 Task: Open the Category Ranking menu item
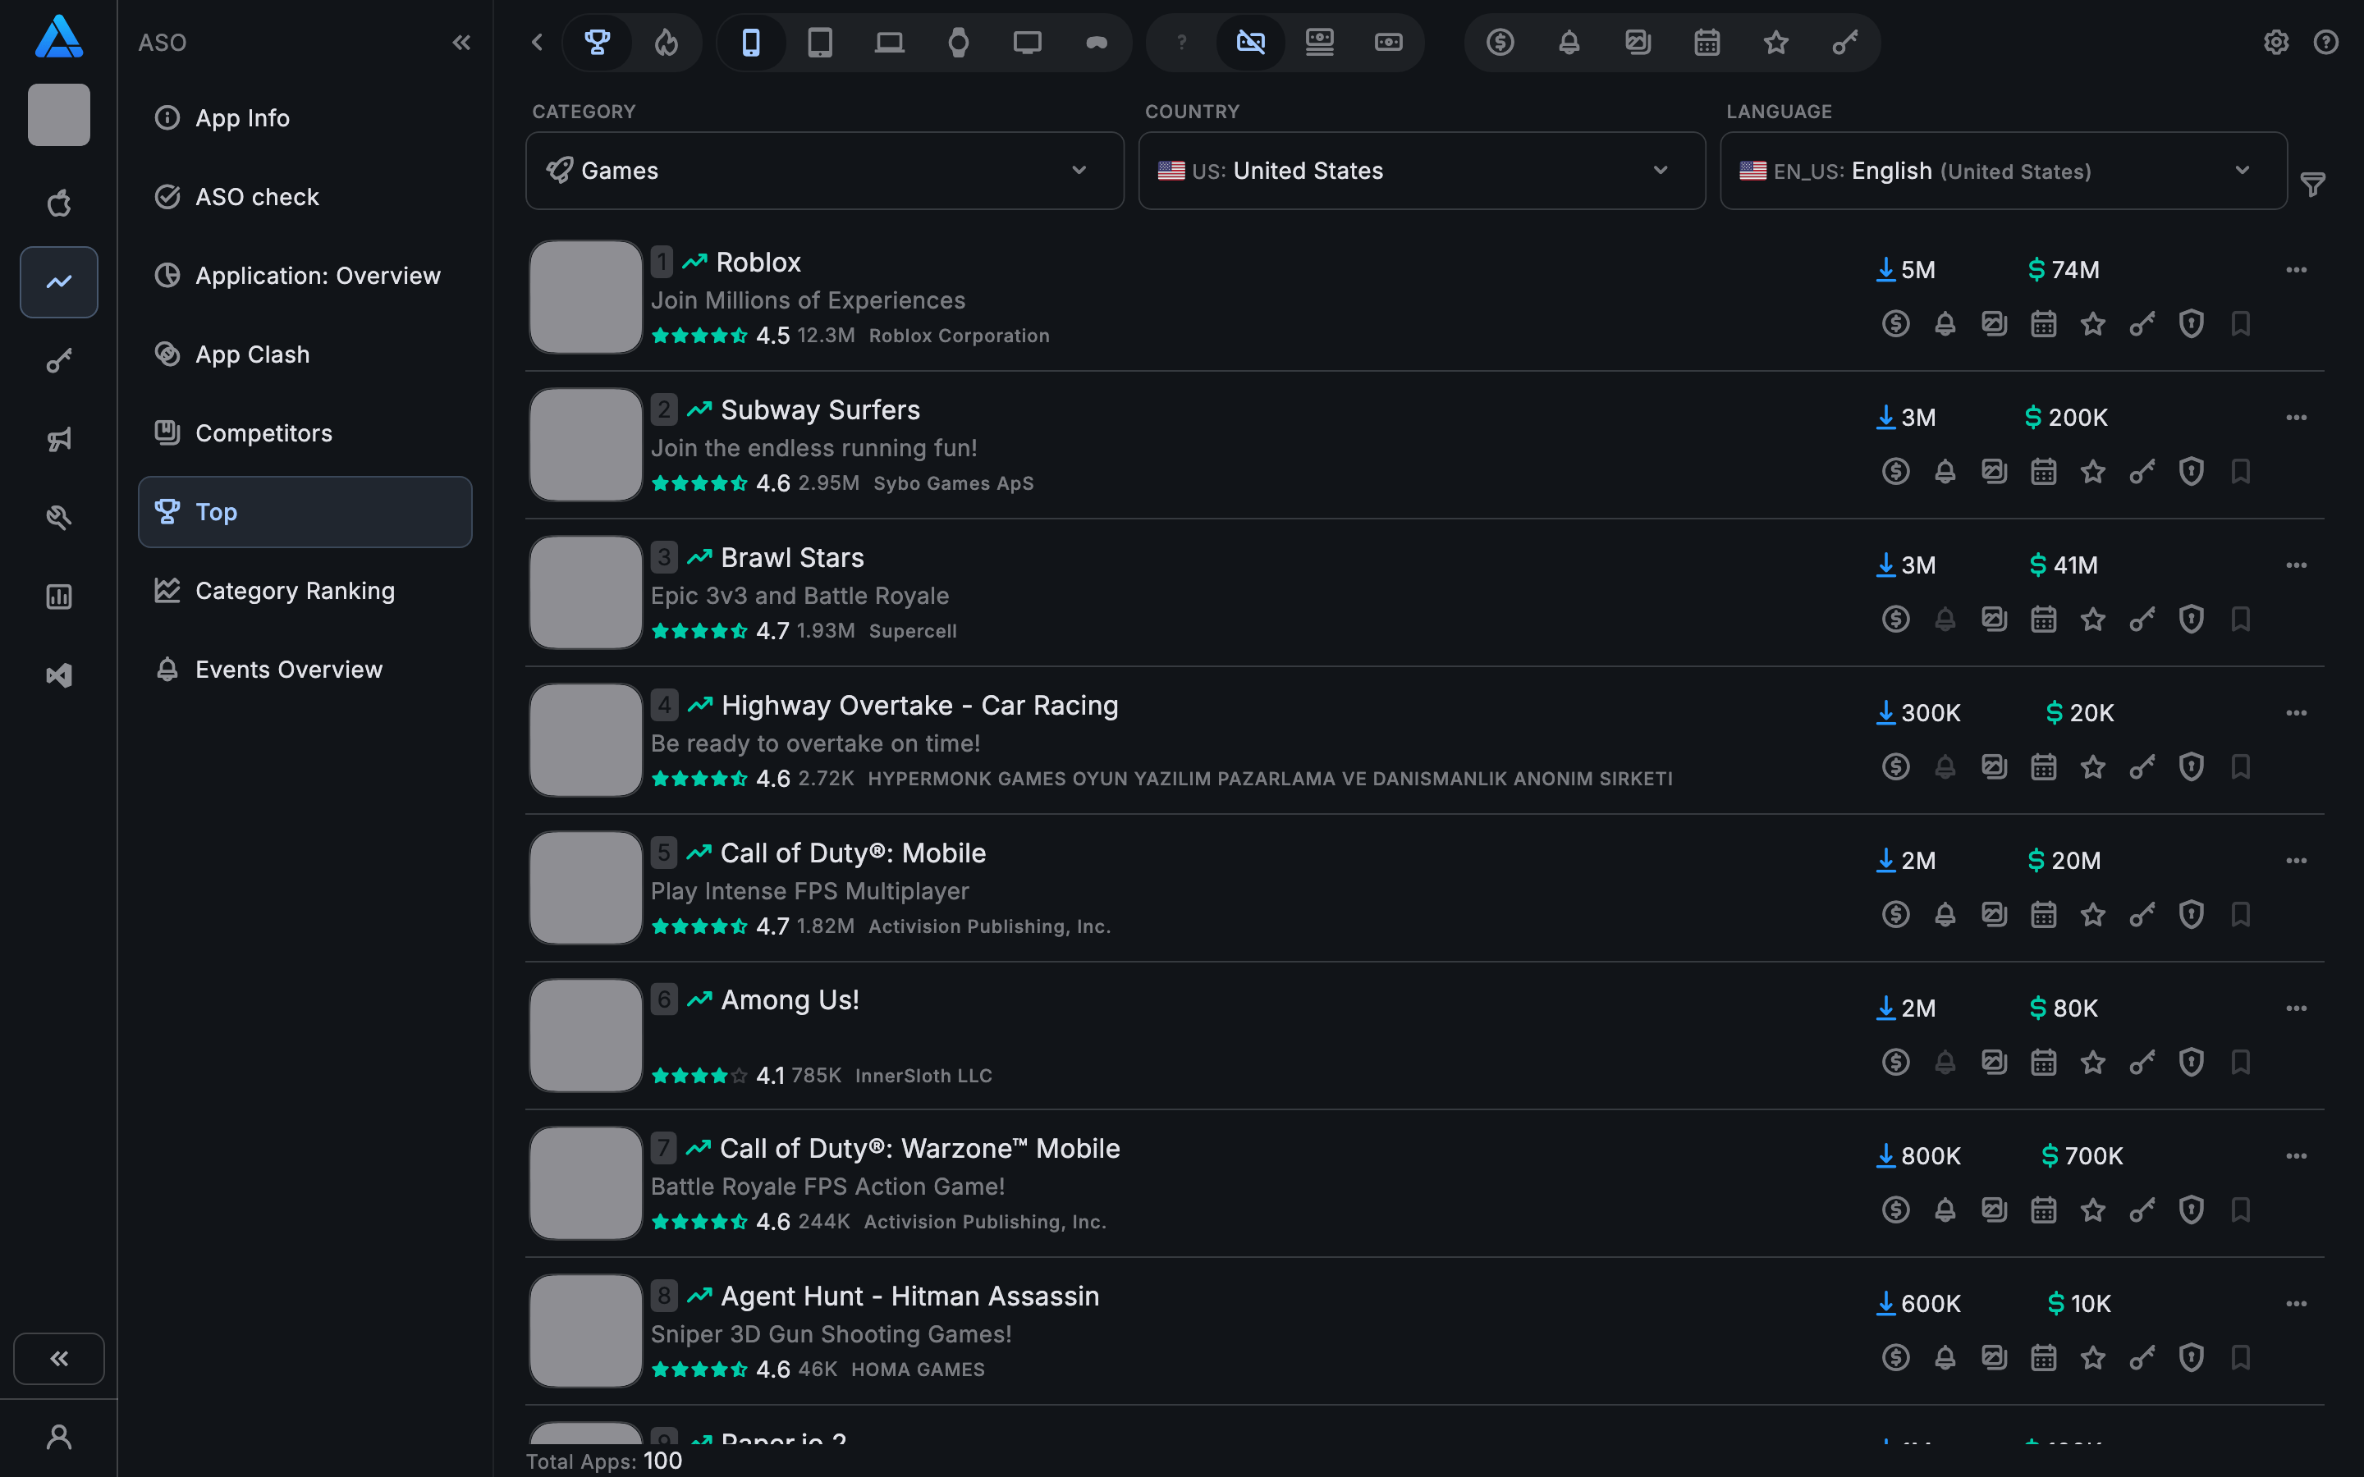click(x=294, y=591)
